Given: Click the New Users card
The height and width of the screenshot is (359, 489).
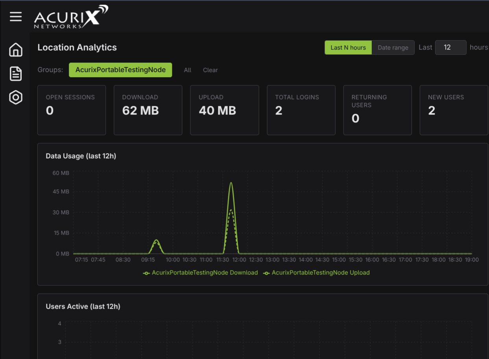Looking at the screenshot, I should click(454, 110).
